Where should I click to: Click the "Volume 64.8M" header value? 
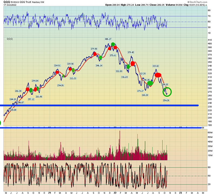[174, 5]
